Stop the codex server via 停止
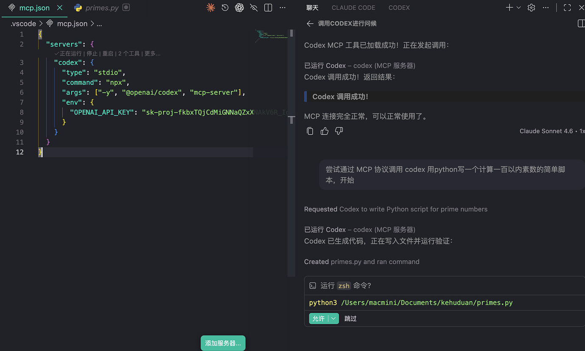585x351 pixels. point(92,54)
